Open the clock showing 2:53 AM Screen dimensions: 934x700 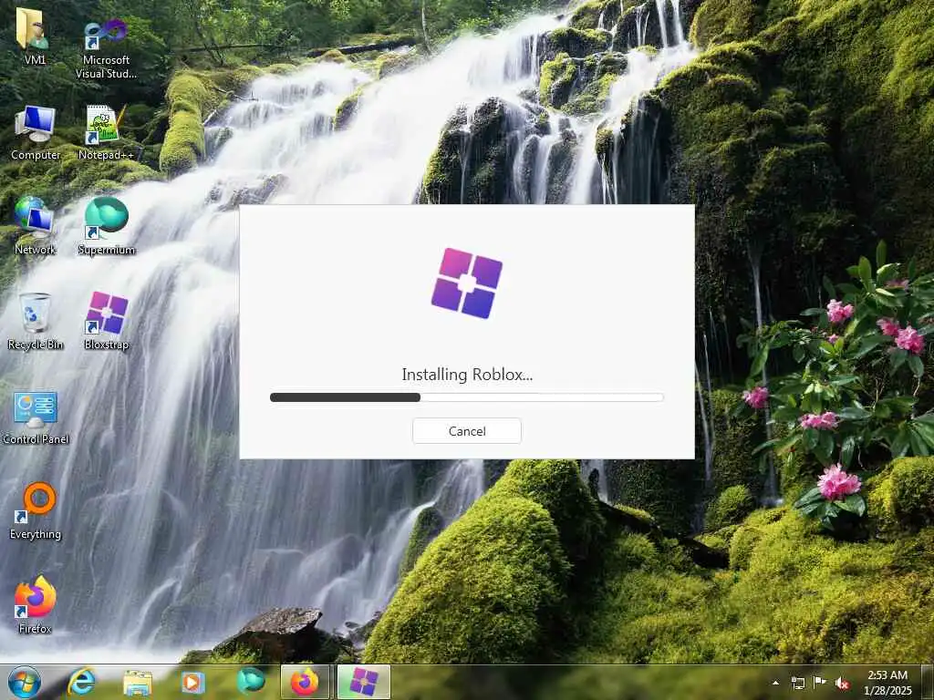[x=887, y=683]
